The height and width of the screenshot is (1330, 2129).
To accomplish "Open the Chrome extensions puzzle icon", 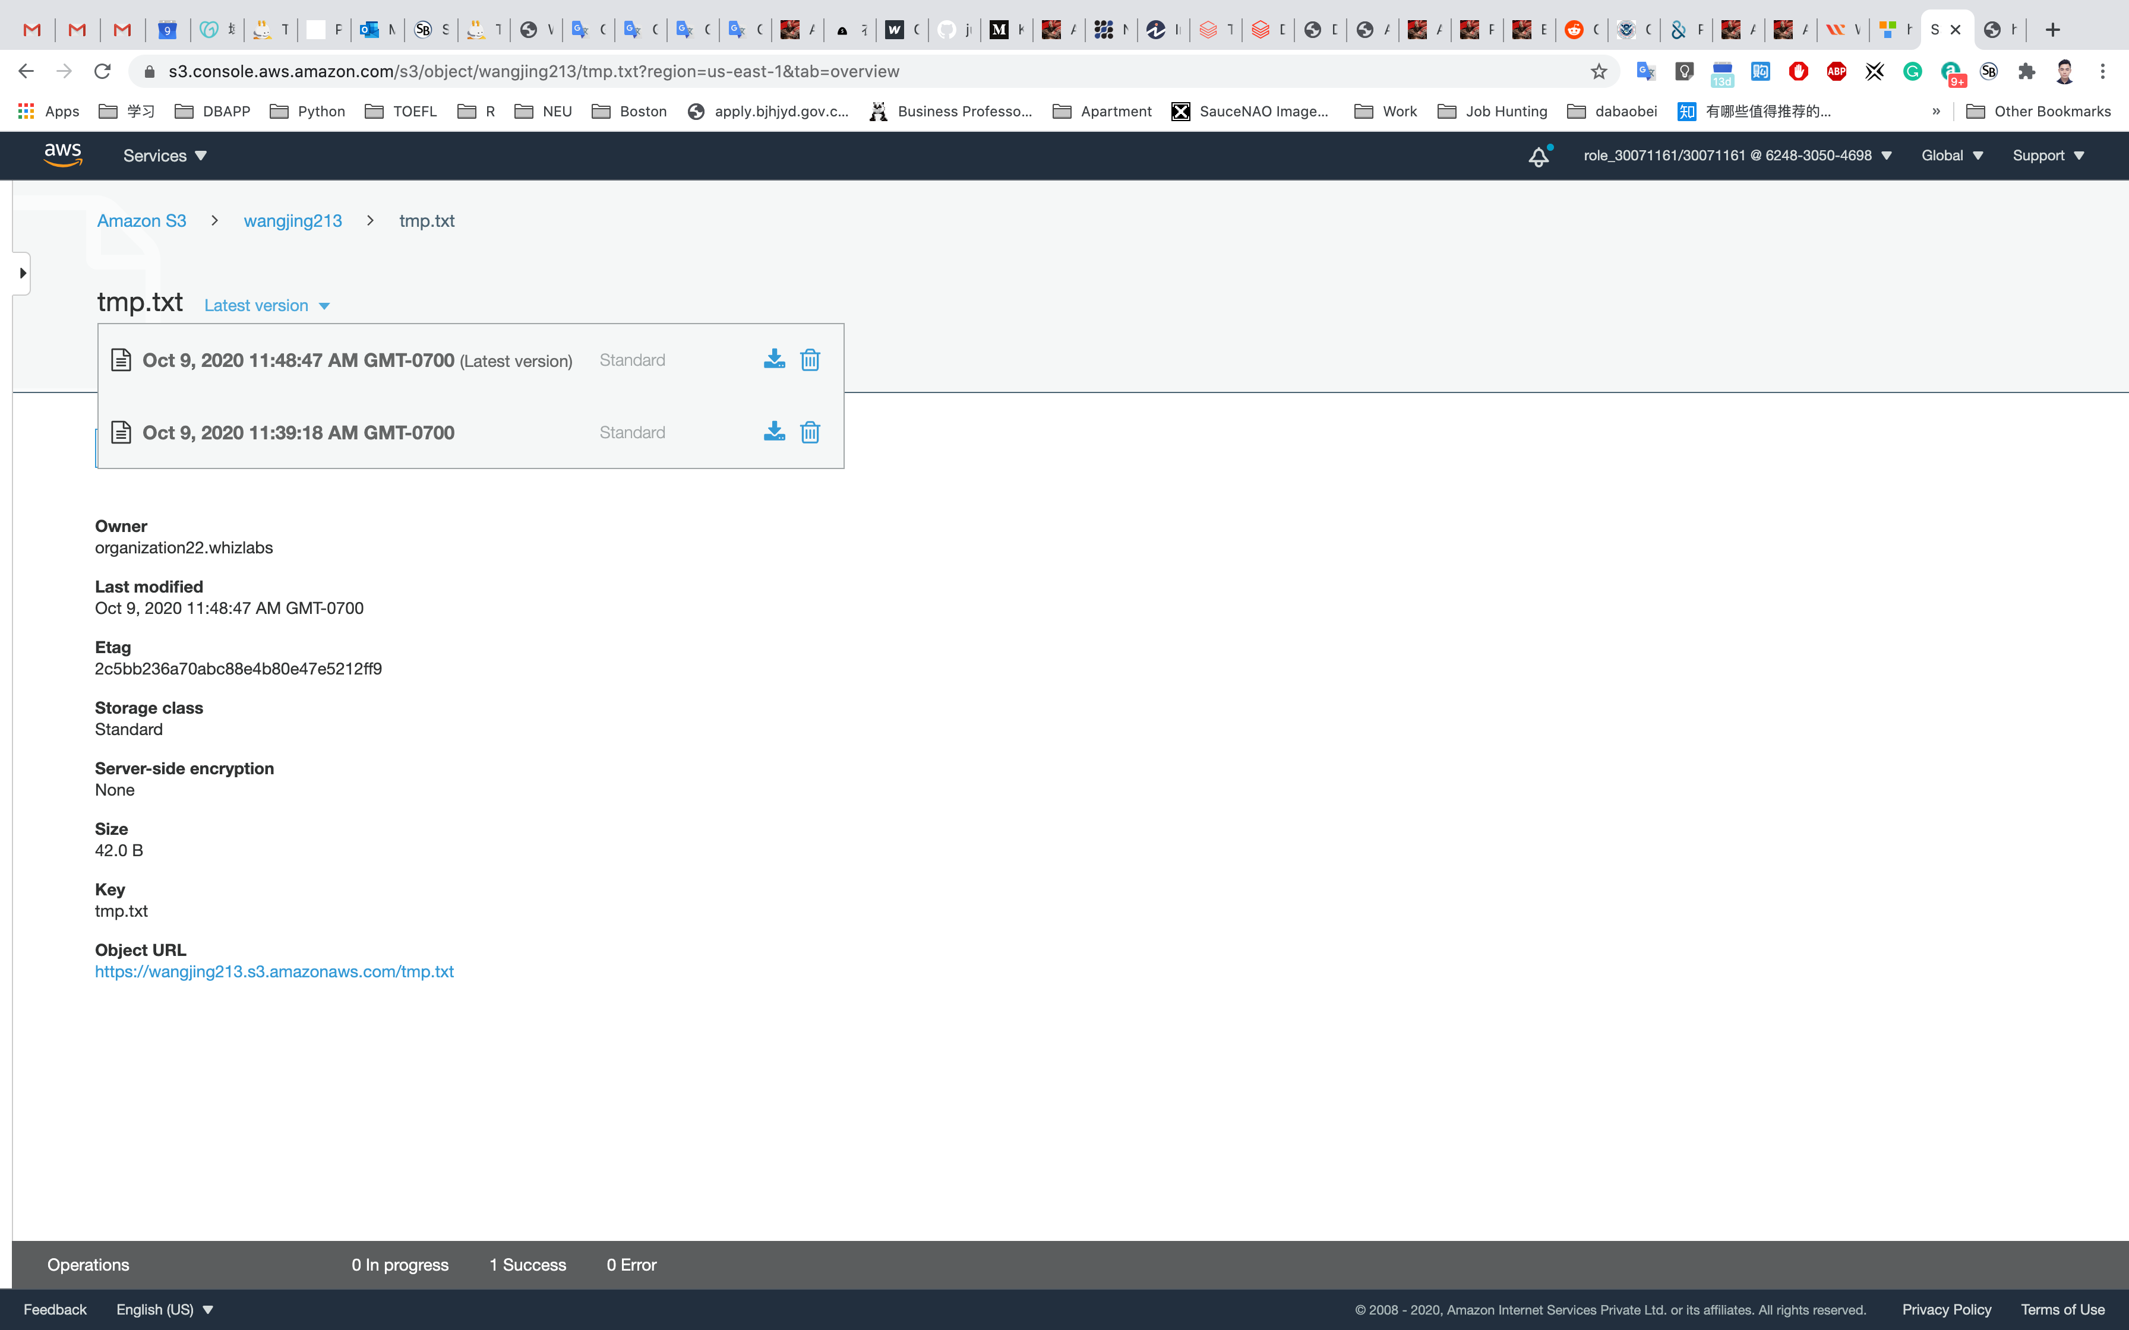I will pyautogui.click(x=2026, y=71).
